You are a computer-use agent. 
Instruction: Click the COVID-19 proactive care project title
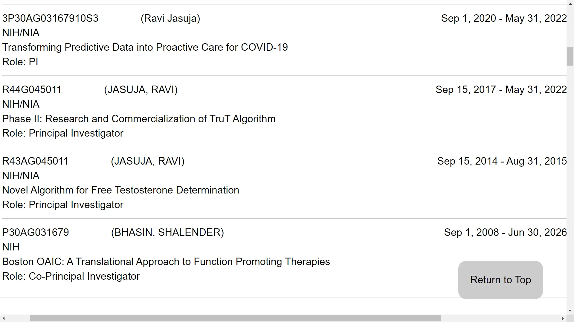[x=145, y=47]
